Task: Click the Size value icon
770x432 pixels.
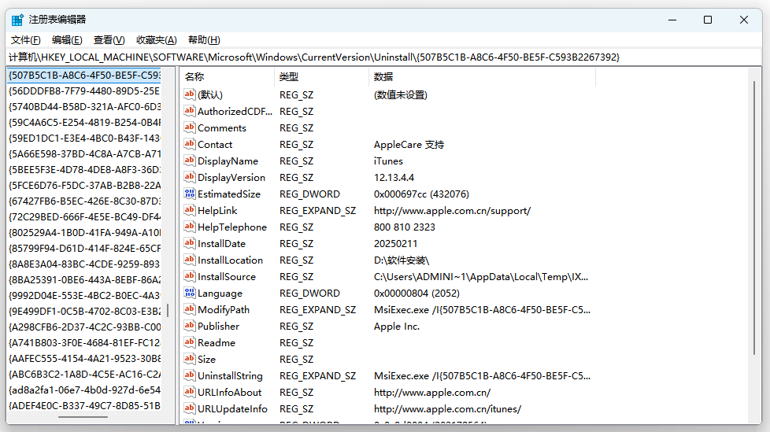Action: [190, 359]
